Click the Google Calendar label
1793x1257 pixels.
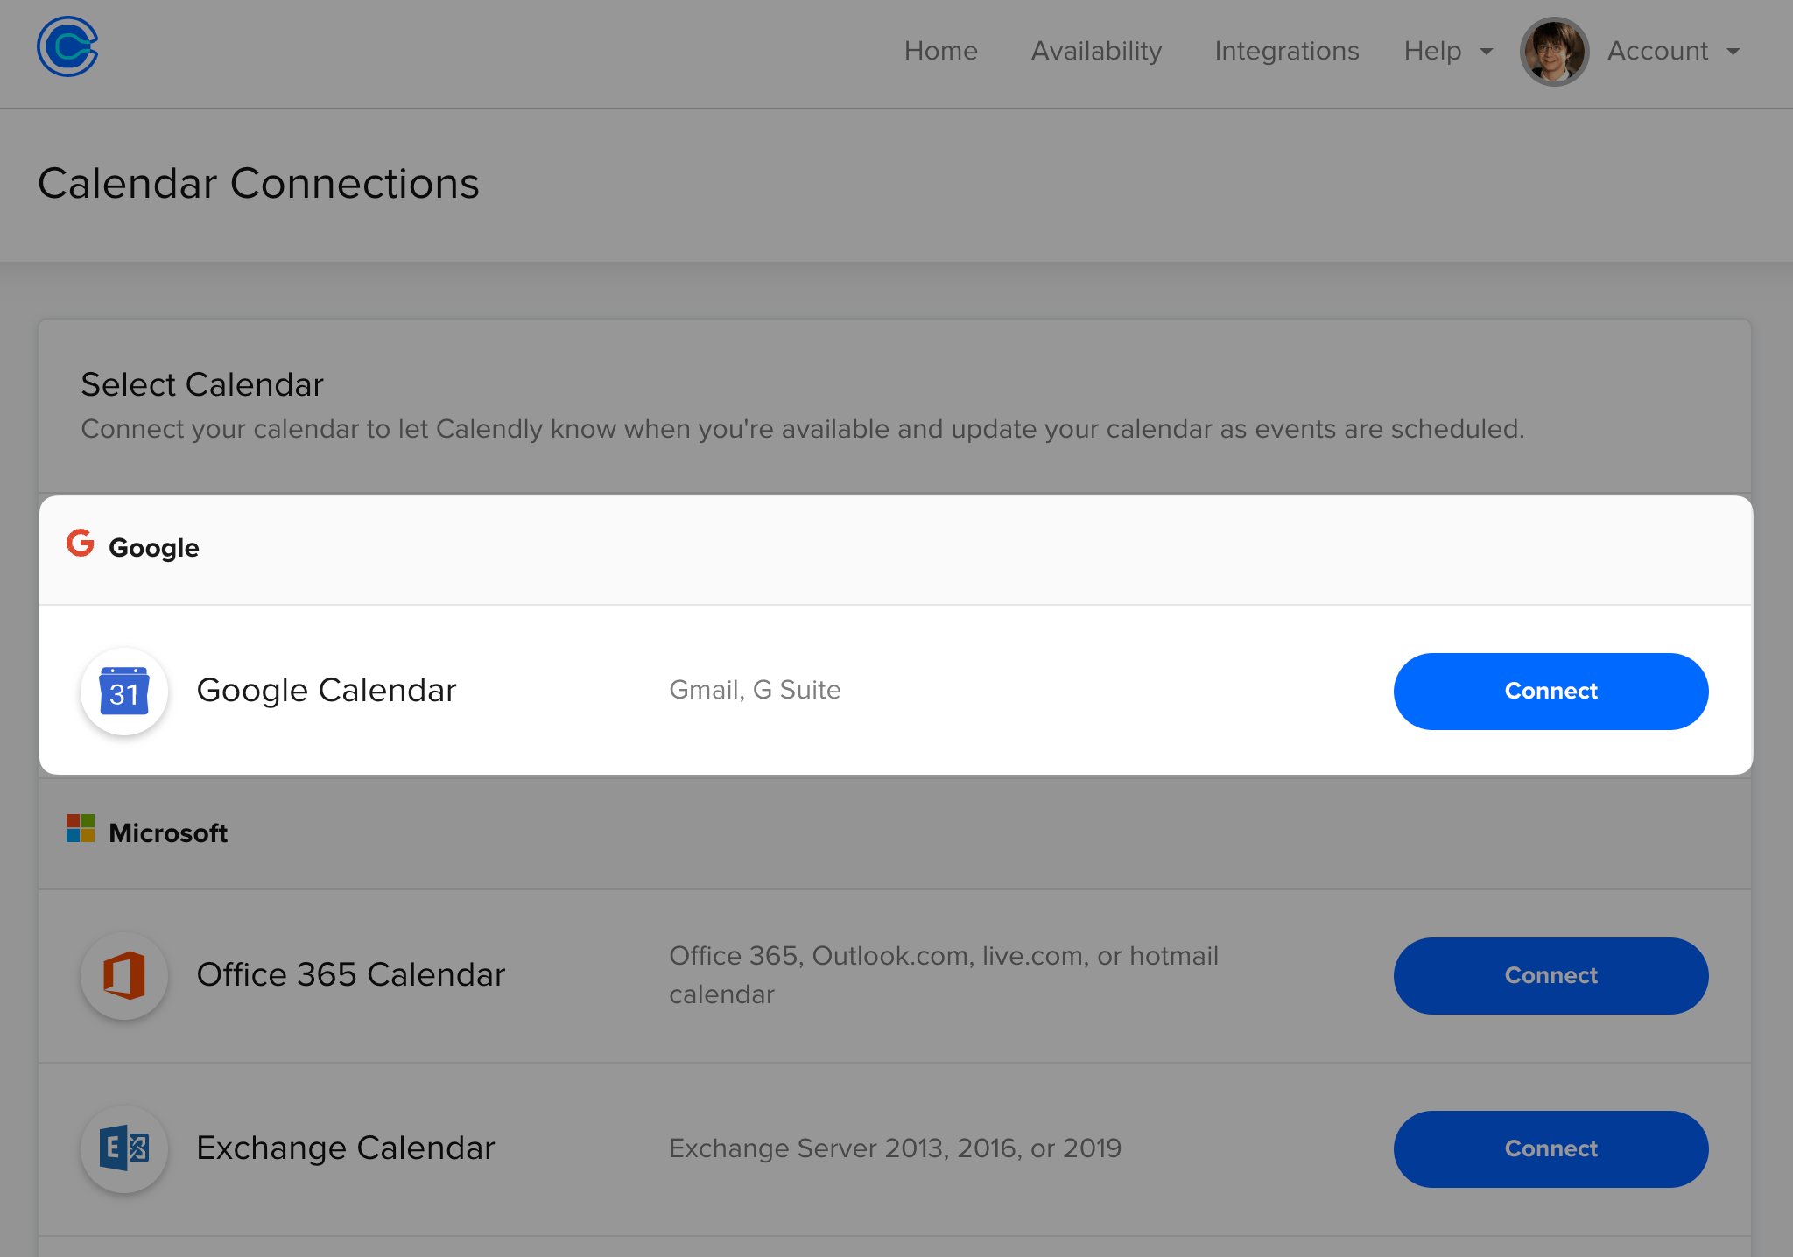pos(327,690)
